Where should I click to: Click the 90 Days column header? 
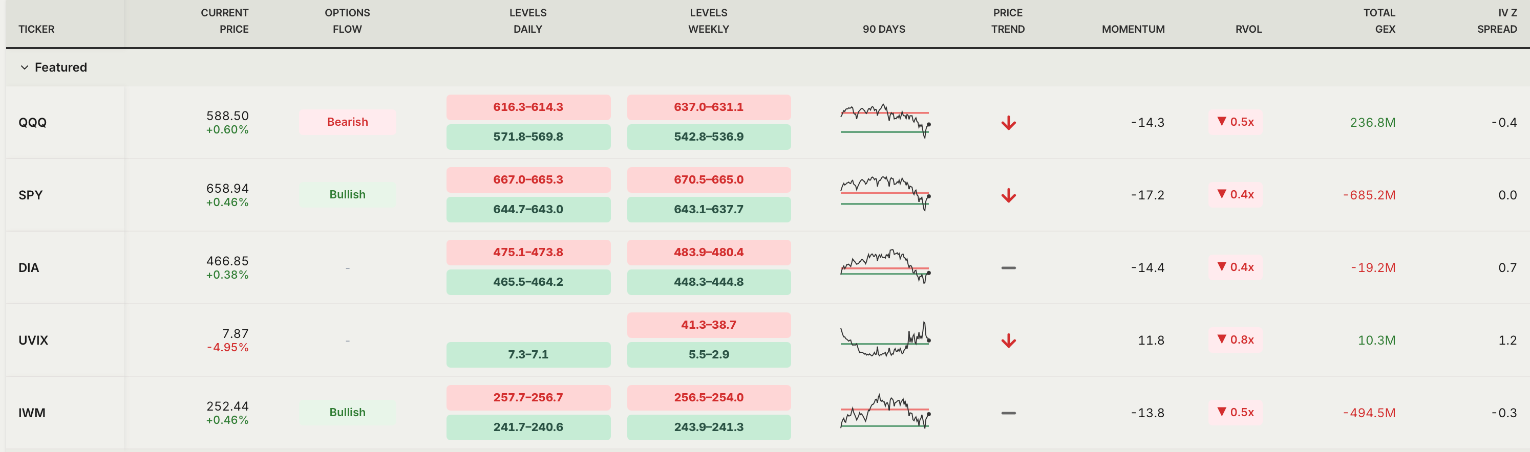coord(884,29)
